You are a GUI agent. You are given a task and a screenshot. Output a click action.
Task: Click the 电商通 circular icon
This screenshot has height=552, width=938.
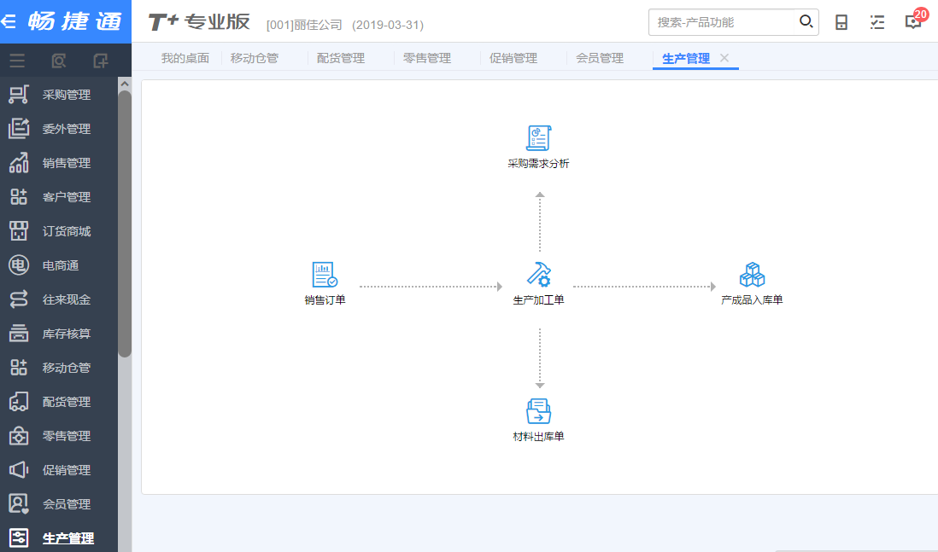point(19,264)
